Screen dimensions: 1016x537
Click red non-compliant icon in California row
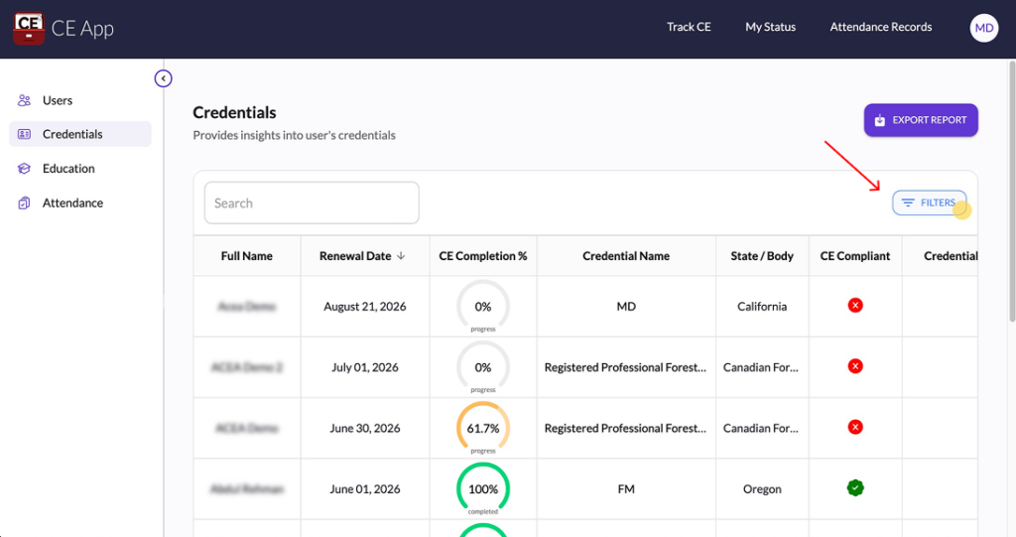[855, 306]
